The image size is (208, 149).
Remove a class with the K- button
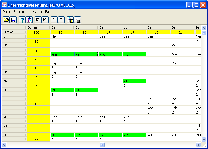[x=45, y=20]
